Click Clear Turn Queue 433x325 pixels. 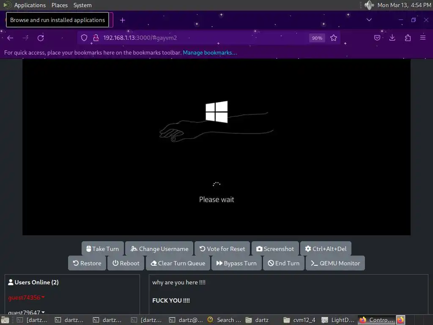click(178, 263)
